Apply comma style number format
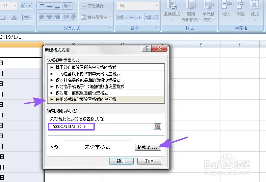Viewport: 266px width, 182px height. click(139, 17)
